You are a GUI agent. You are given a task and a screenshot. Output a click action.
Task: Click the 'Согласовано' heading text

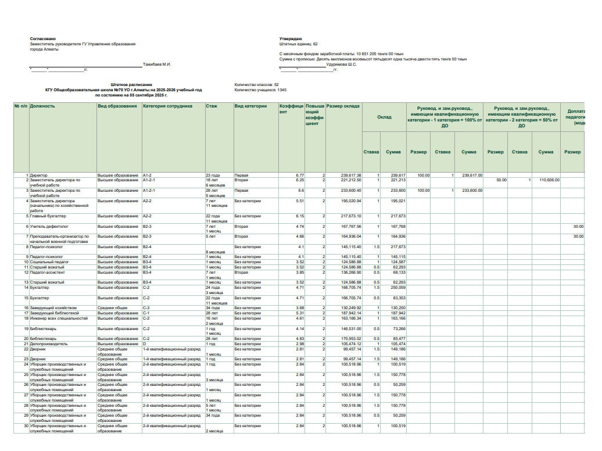43,38
